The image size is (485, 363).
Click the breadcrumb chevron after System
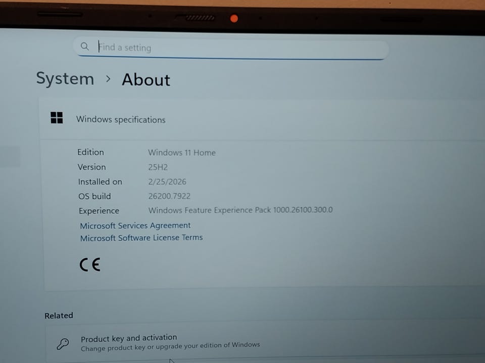(x=108, y=79)
